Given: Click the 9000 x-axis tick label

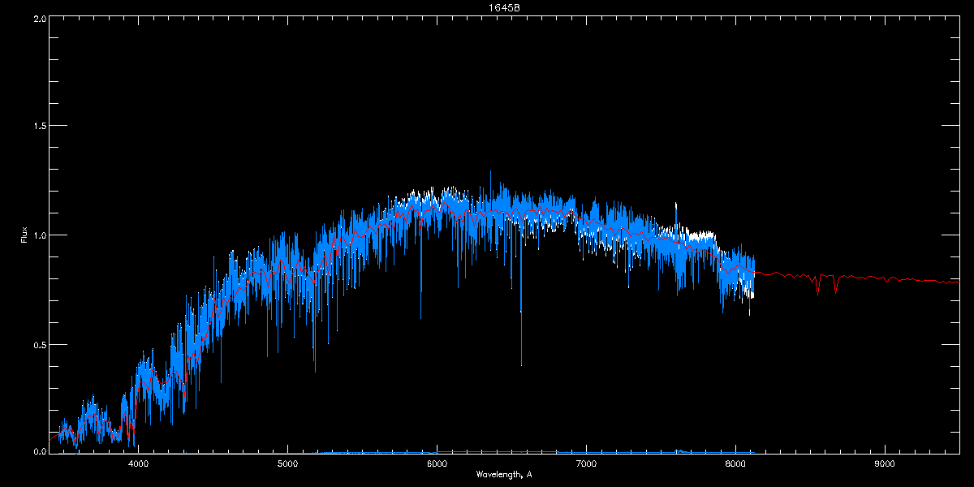Looking at the screenshot, I should click(885, 464).
